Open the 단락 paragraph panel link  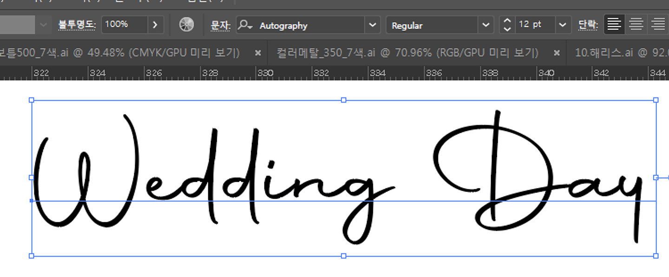coord(588,25)
